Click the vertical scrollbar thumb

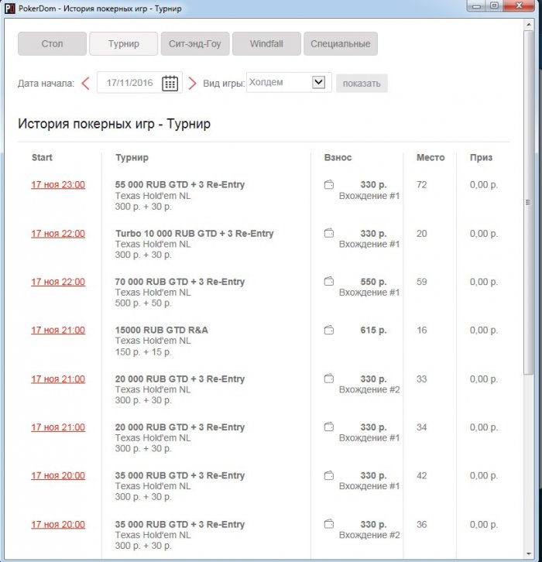tap(528, 203)
